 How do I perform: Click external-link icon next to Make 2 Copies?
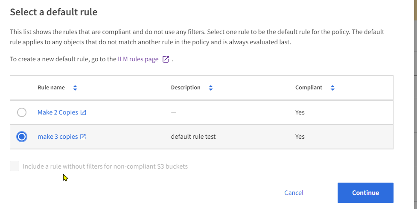point(84,112)
